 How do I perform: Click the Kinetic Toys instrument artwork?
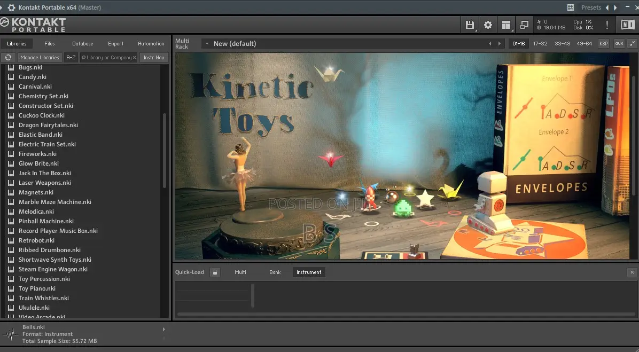402,155
